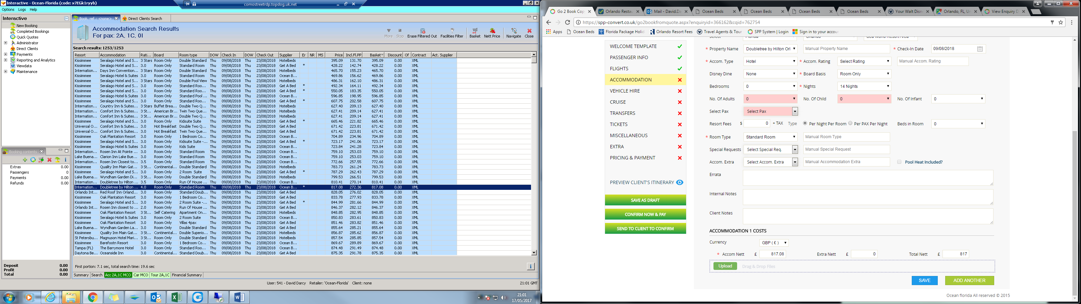Expand the Maintenance tree node
This screenshot has height=304, width=1081.
(5, 71)
